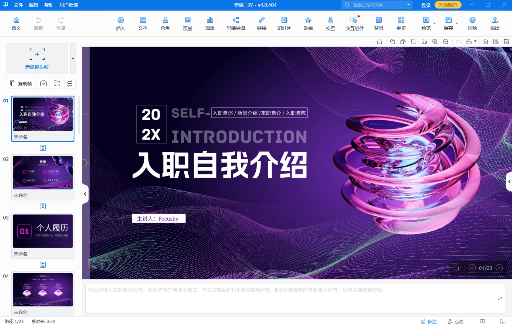This screenshot has width=512, height=325.
Task: Click the 链接 link tool
Action: point(262,23)
